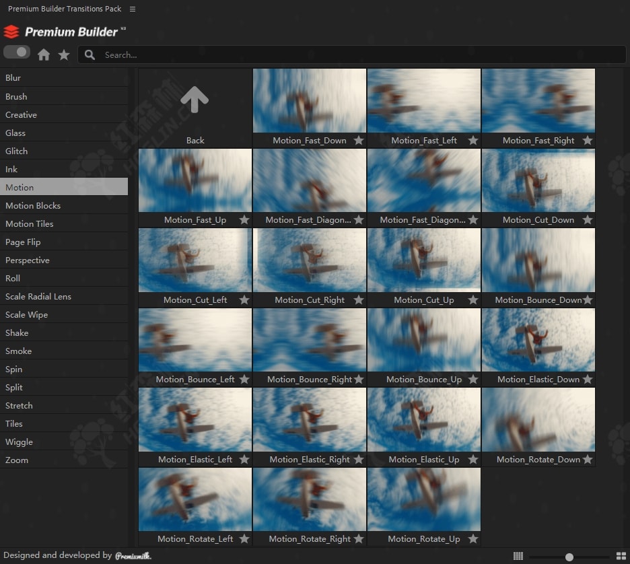Select the Motion_Fast_Down thumbnail

310,100
